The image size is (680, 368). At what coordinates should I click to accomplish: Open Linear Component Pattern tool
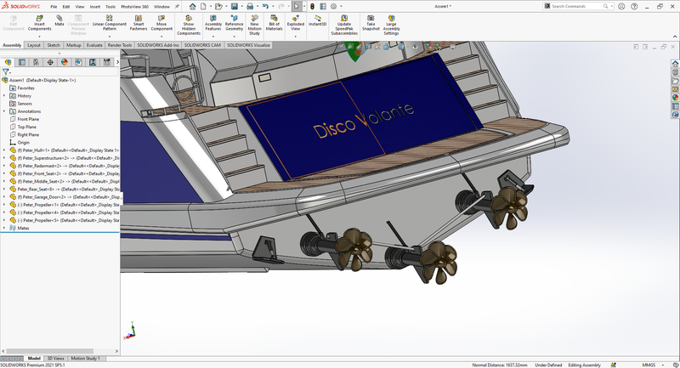[110, 23]
